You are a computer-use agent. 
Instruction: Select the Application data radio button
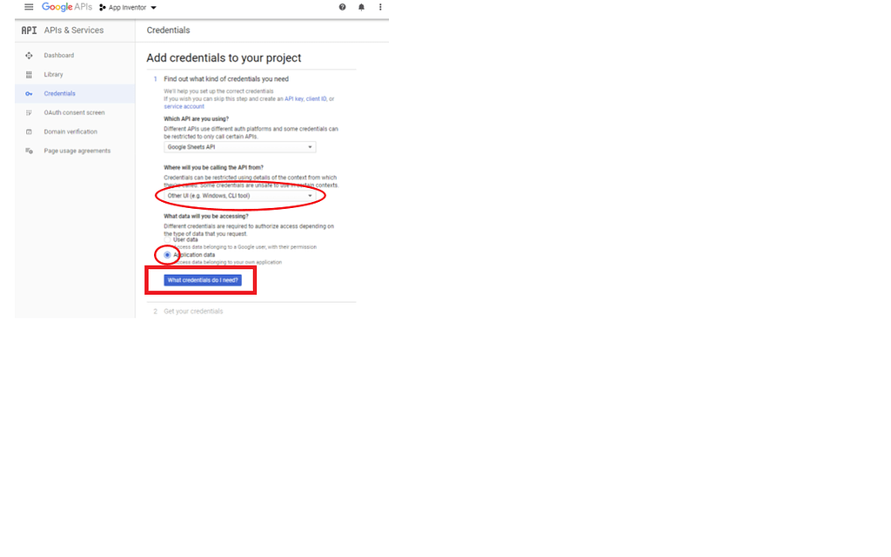pos(167,255)
